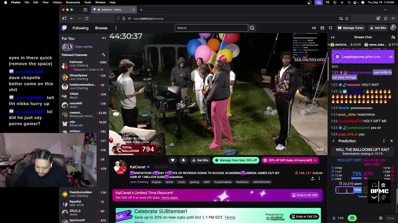Go back in Firefox
The width and height of the screenshot is (398, 223).
tap(72, 19)
